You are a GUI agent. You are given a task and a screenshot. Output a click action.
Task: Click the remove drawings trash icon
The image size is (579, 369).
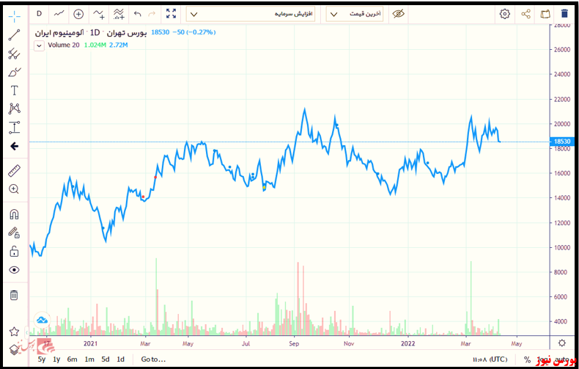tap(14, 295)
